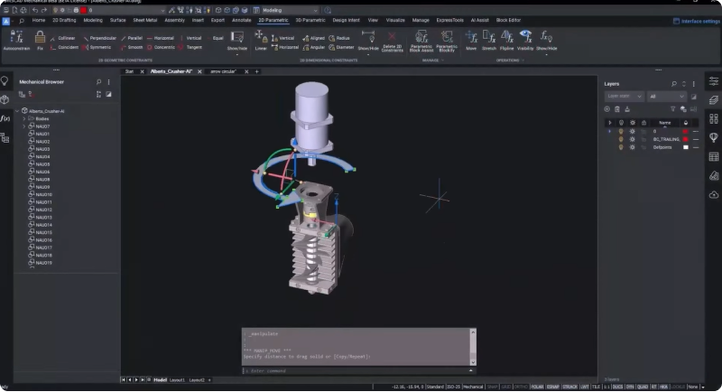Screen dimensions: 722x392
Task: Click the ISO-25 dimension style field
Action: pyautogui.click(x=454, y=387)
